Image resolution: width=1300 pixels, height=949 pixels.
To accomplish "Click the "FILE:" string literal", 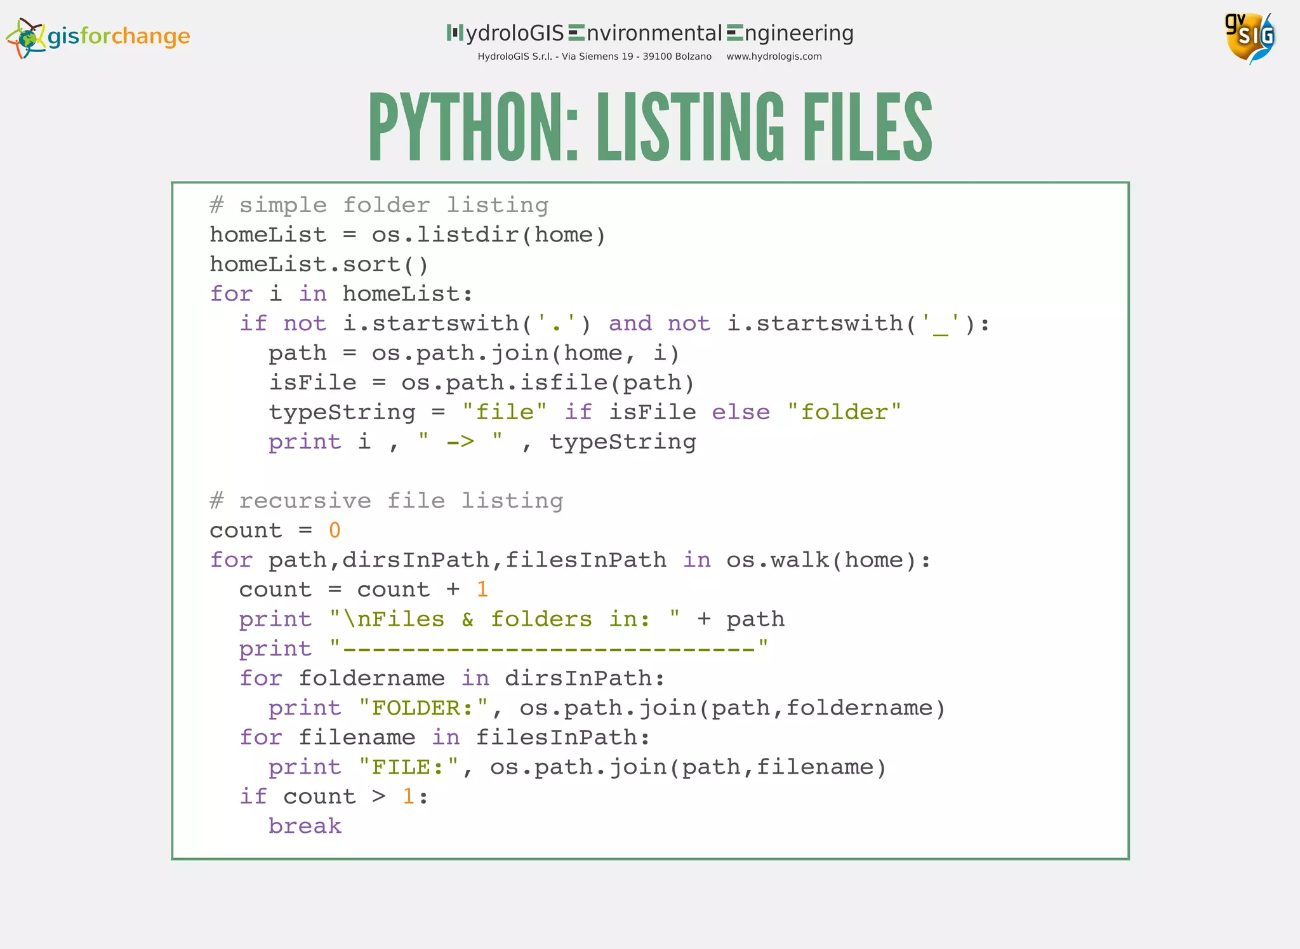I will click(408, 767).
